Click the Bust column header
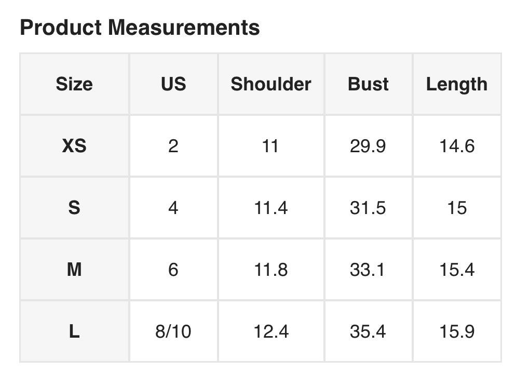The height and width of the screenshot is (373, 529). tap(368, 84)
